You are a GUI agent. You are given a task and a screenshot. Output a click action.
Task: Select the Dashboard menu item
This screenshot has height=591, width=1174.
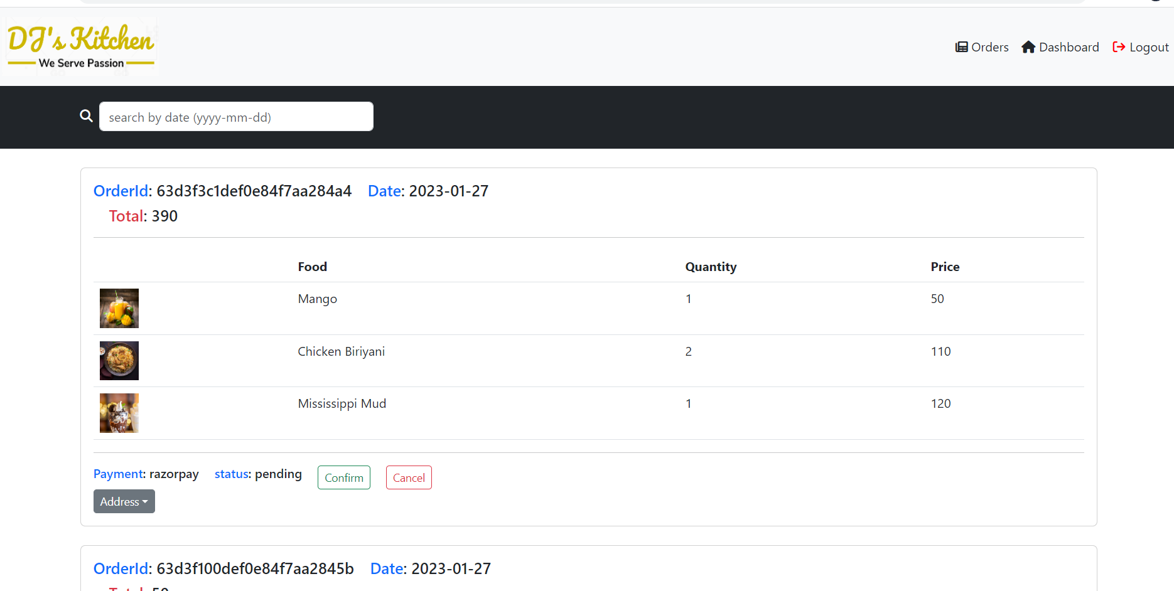tap(1069, 47)
